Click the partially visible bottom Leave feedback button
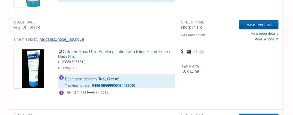Viewport: 293px width, 115px height. click(x=259, y=114)
